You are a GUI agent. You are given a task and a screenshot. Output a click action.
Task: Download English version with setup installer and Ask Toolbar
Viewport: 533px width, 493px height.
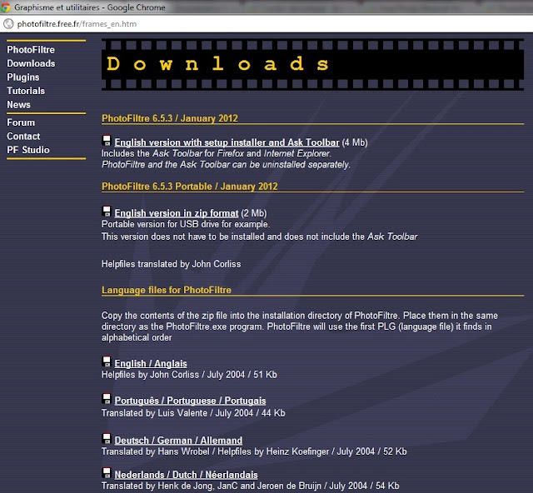pos(227,142)
